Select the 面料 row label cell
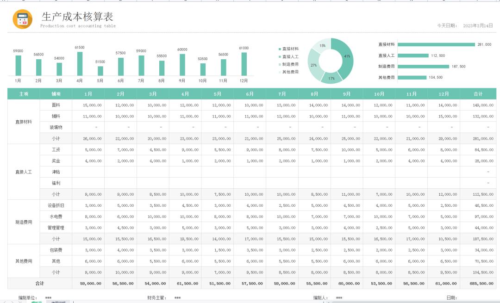 click(56, 105)
